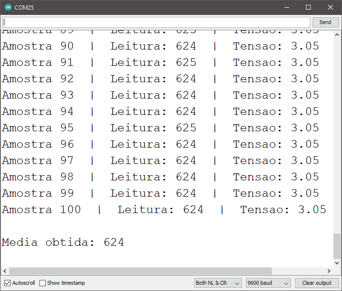Click the horizontal scrollbar thumb
The width and height of the screenshot is (342, 291).
pyautogui.click(x=140, y=271)
